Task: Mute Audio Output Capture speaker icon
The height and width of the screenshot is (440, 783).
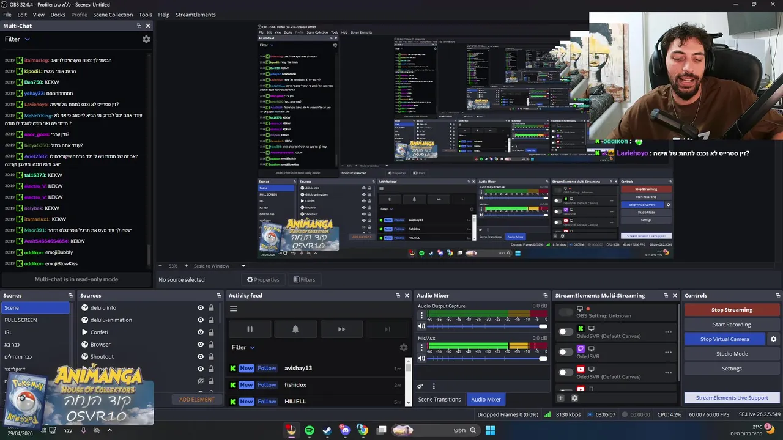Action: [421, 326]
